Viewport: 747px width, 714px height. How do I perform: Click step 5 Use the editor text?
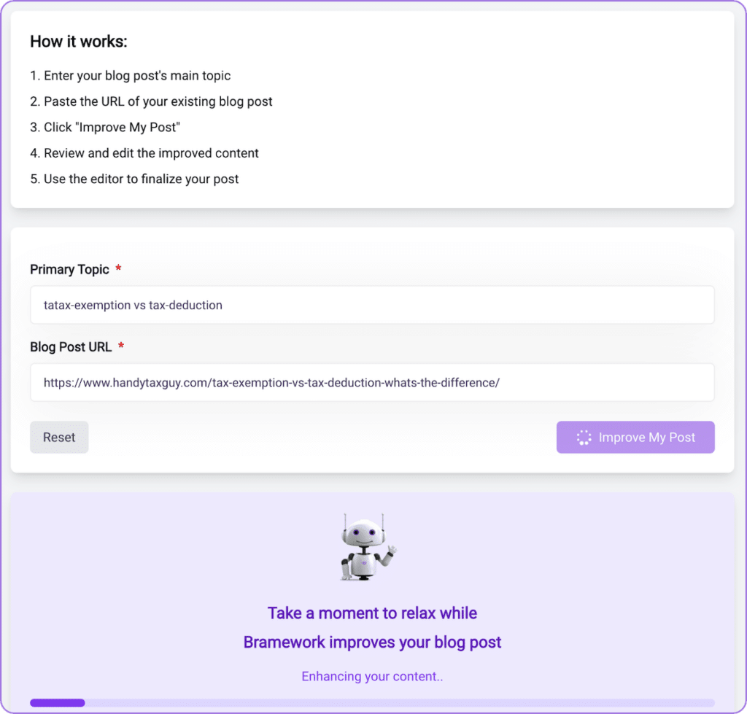tap(134, 179)
